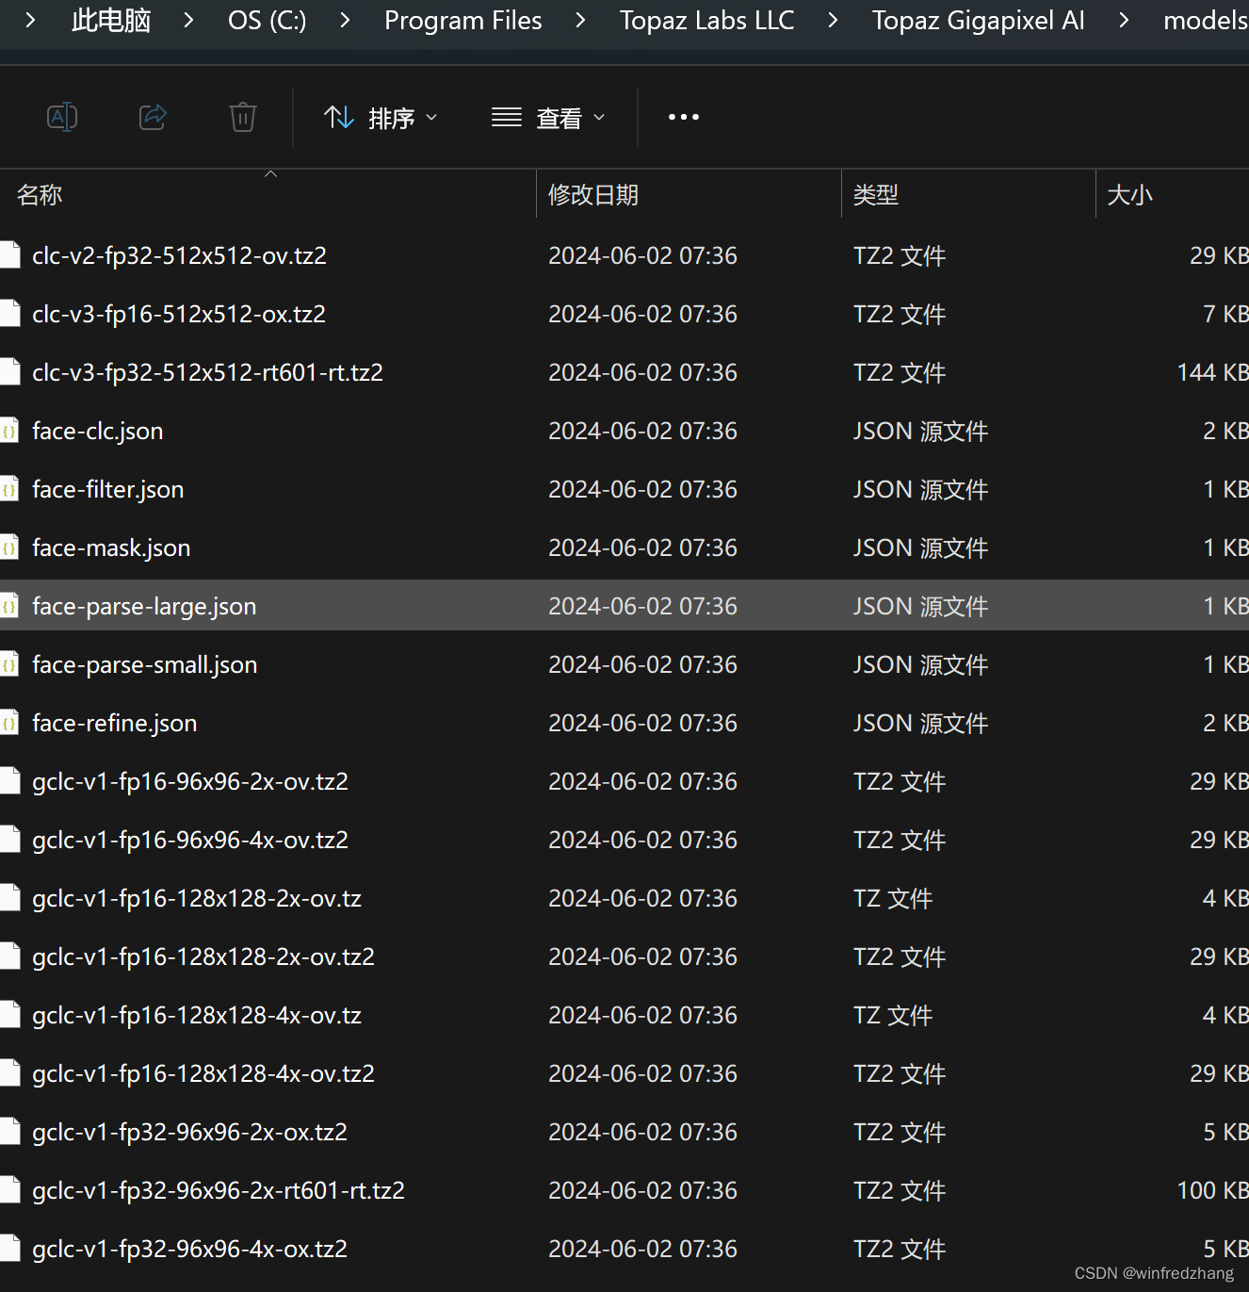The width and height of the screenshot is (1249, 1292).
Task: Open the 查看 view dropdown
Action: coord(548,118)
